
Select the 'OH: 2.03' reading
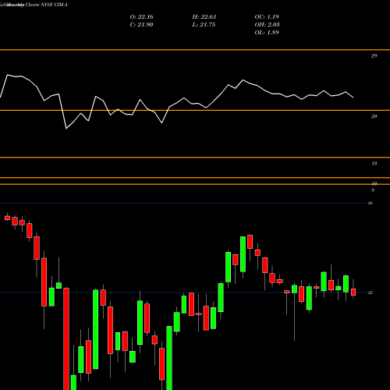pyautogui.click(x=267, y=25)
